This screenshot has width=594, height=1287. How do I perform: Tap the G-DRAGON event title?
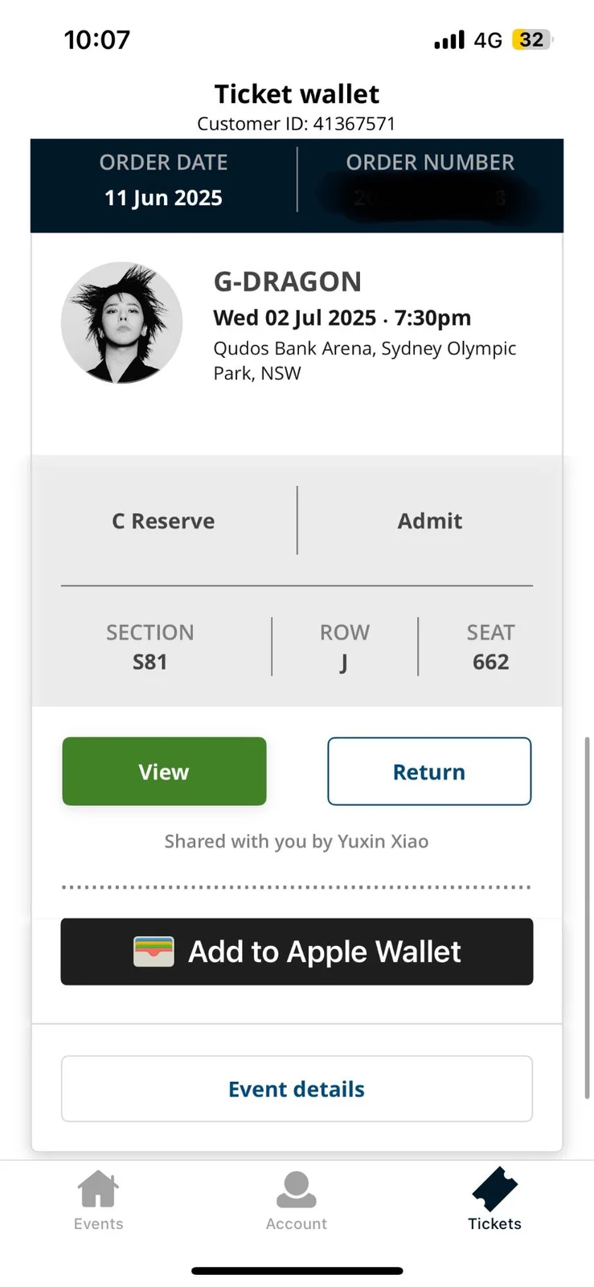pyautogui.click(x=288, y=282)
